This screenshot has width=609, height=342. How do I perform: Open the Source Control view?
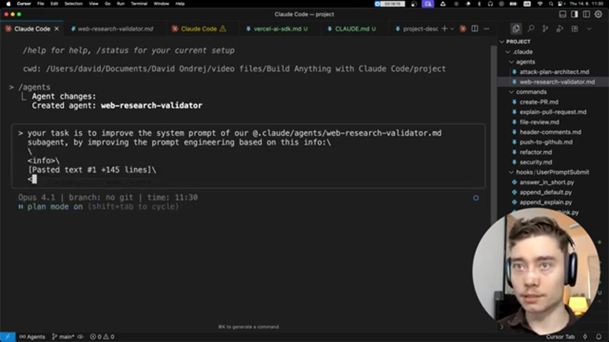pyautogui.click(x=545, y=29)
